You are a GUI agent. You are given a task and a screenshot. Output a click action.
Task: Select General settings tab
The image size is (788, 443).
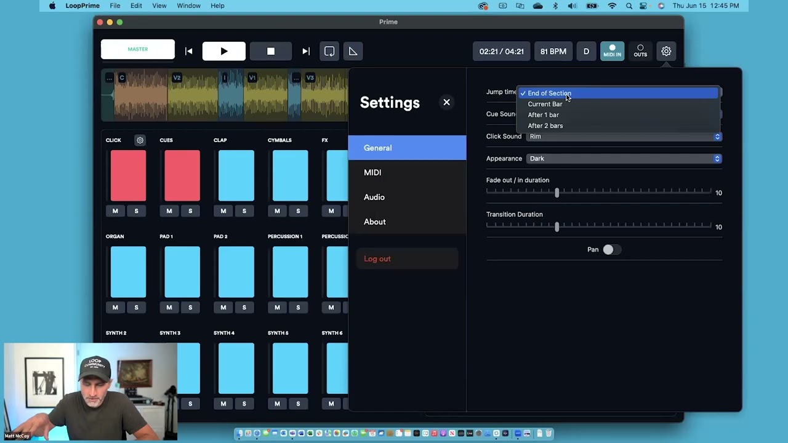[x=407, y=148]
